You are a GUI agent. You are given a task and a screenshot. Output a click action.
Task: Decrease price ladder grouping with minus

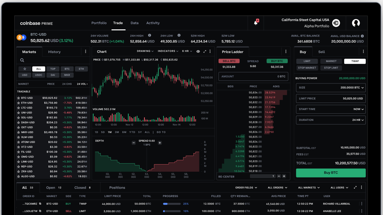279,176
